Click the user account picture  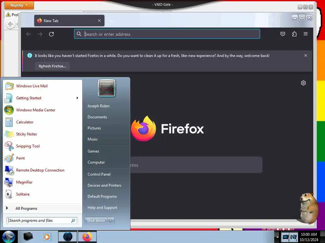coord(107,88)
